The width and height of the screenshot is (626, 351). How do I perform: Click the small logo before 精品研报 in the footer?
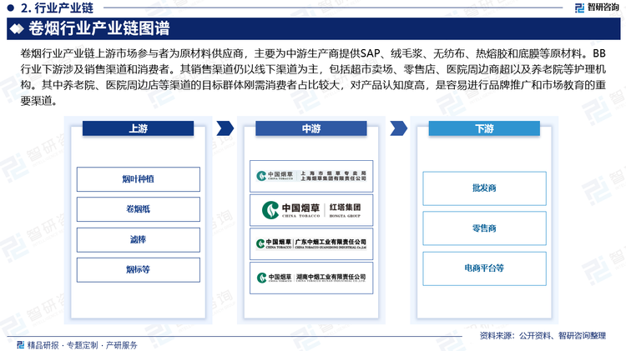(20, 344)
